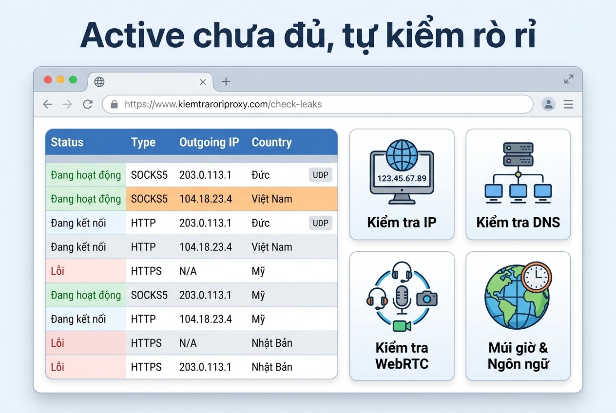Click Đang kết nối status in the HTTP Mỹ row
The height and width of the screenshot is (413, 616).
point(78,319)
